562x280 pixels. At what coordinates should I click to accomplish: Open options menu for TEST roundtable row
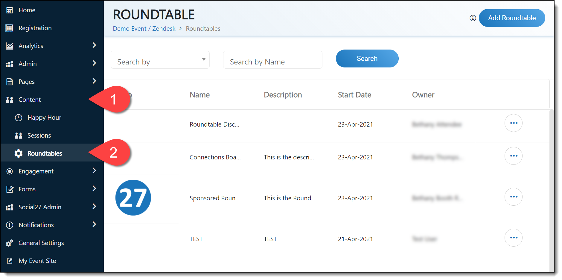tap(513, 238)
